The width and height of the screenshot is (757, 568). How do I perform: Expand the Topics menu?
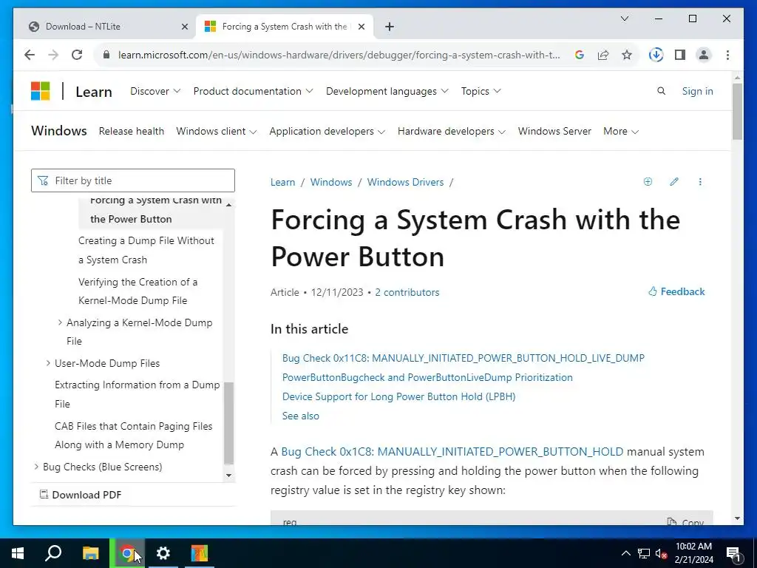coord(481,91)
